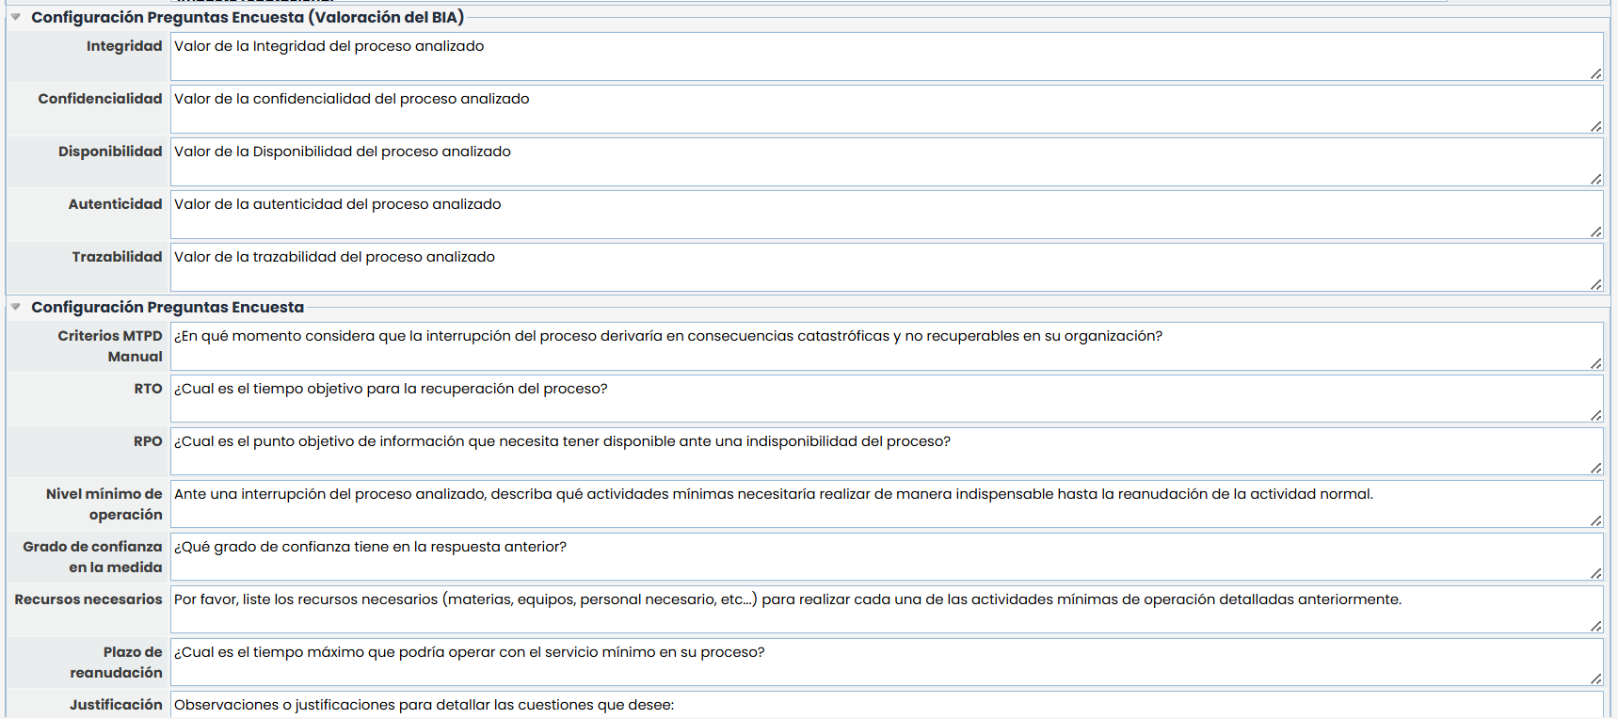Click the Grado de confianza text area
Screen dimensions: 1618x719
tap(885, 557)
